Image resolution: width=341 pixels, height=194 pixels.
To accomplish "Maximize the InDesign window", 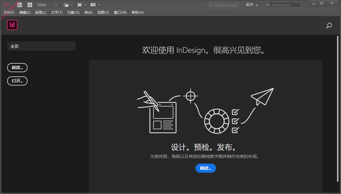I will tap(322, 3).
